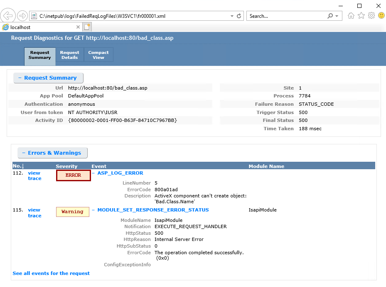The width and height of the screenshot is (386, 287).
Task: Click the yellow Warning severity badge
Action: 73,212
